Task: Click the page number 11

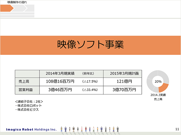Action: click(177, 129)
